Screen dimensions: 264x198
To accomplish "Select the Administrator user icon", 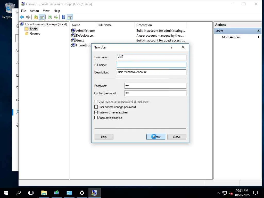I will [x=73, y=30].
